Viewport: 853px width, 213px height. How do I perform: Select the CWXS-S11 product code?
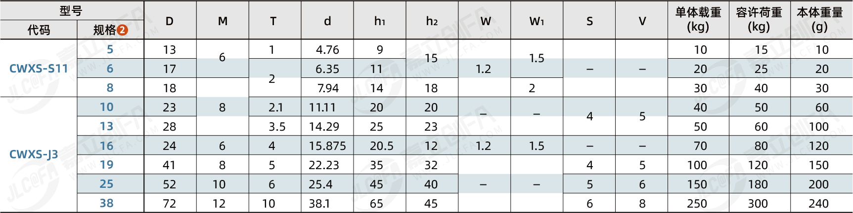pos(39,69)
